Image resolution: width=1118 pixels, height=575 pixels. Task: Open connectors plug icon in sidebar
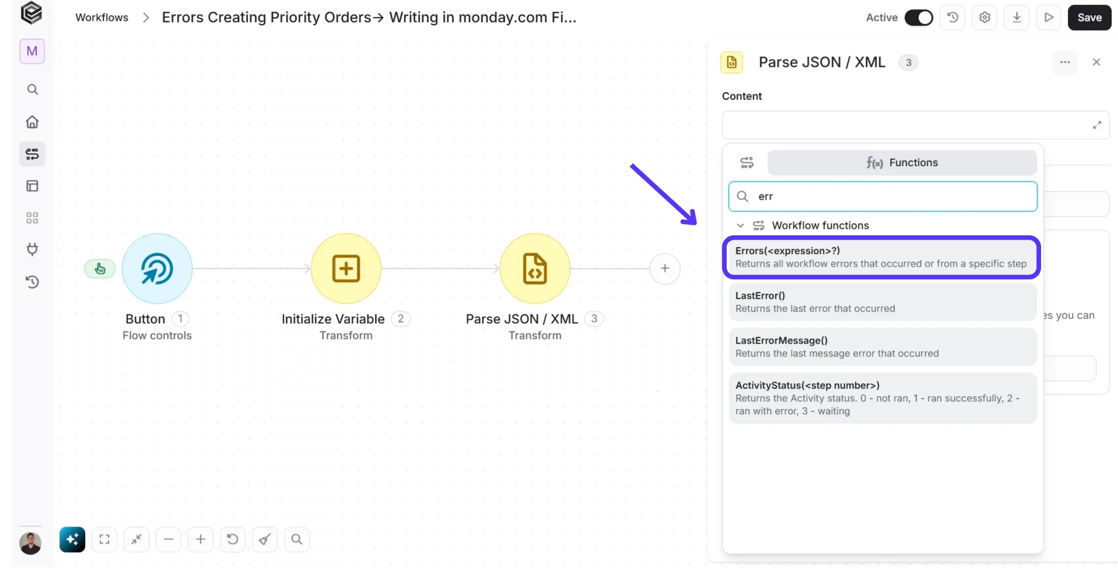[33, 249]
